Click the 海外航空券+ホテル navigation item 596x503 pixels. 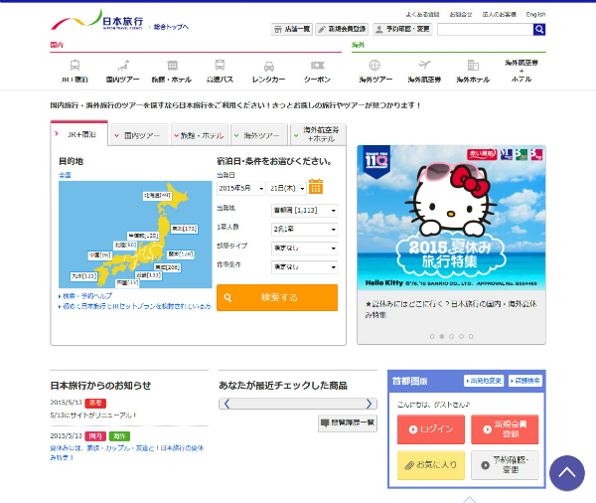(x=521, y=71)
